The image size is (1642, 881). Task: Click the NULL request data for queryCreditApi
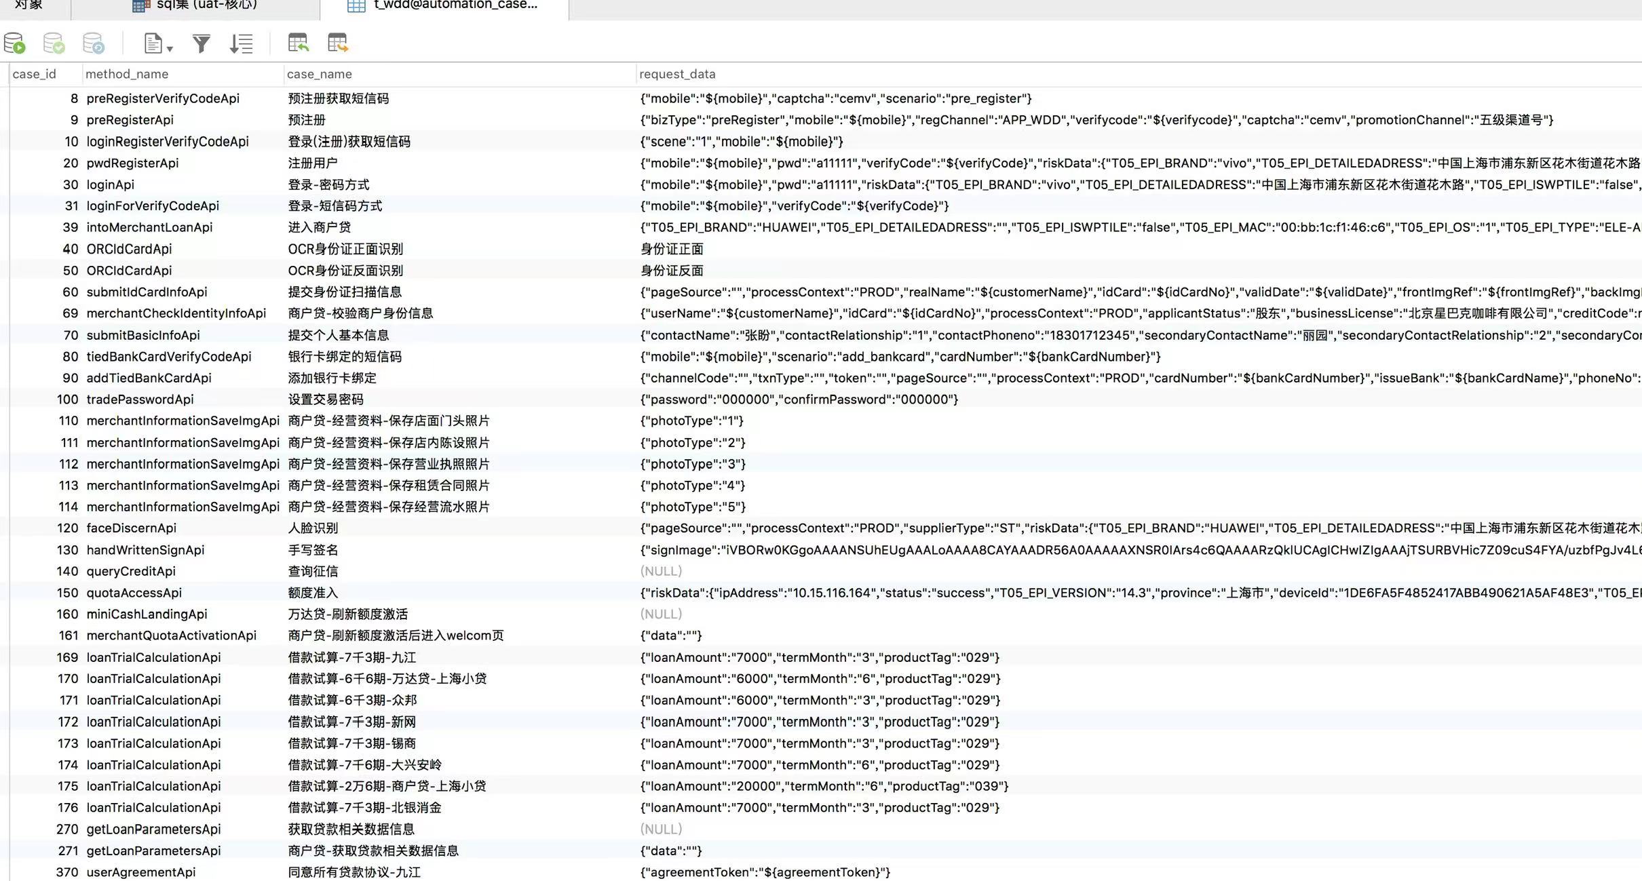click(x=662, y=571)
